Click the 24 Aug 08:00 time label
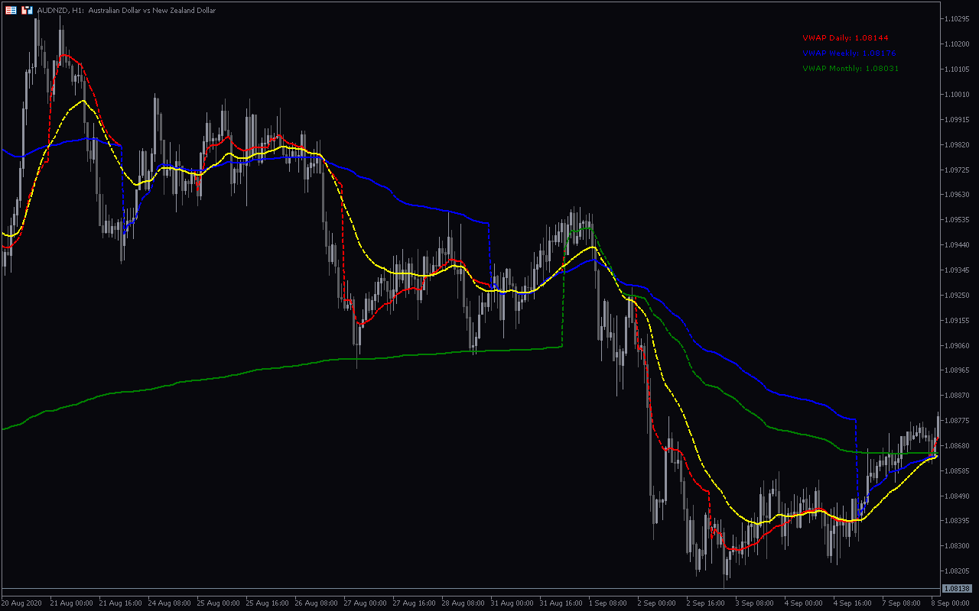 coord(169,603)
